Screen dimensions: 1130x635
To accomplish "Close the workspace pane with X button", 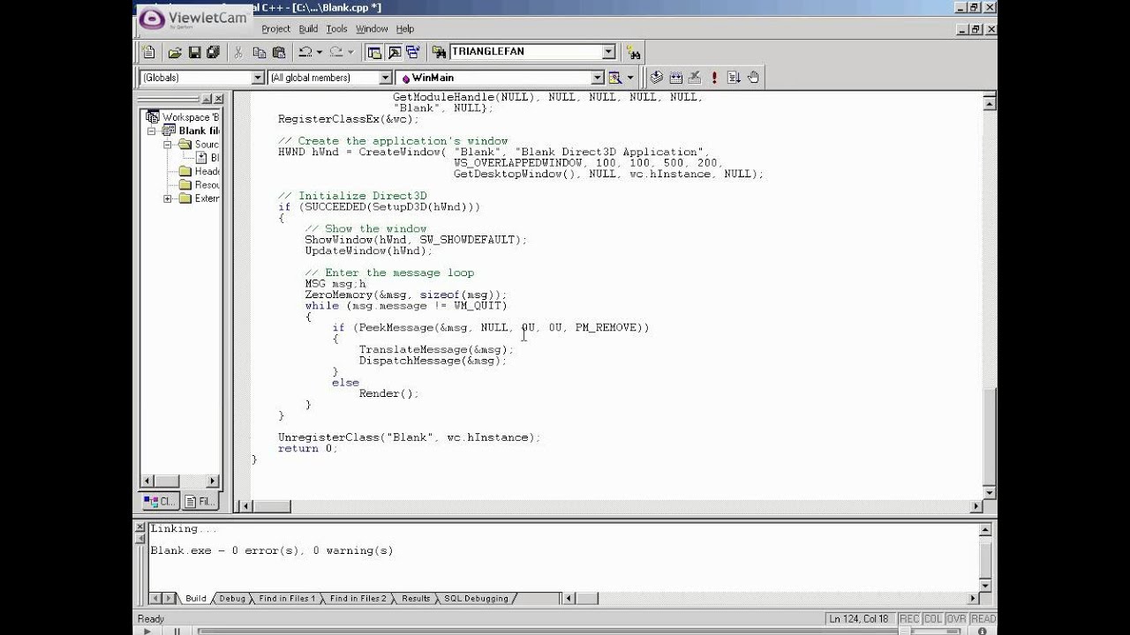I will pyautogui.click(x=218, y=99).
